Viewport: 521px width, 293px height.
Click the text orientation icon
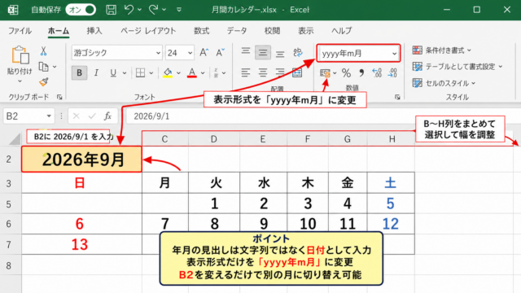coord(298,52)
